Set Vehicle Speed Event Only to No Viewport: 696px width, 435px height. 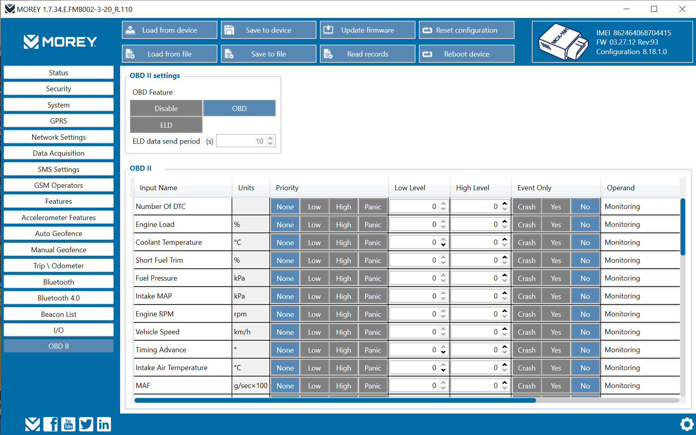tap(585, 332)
